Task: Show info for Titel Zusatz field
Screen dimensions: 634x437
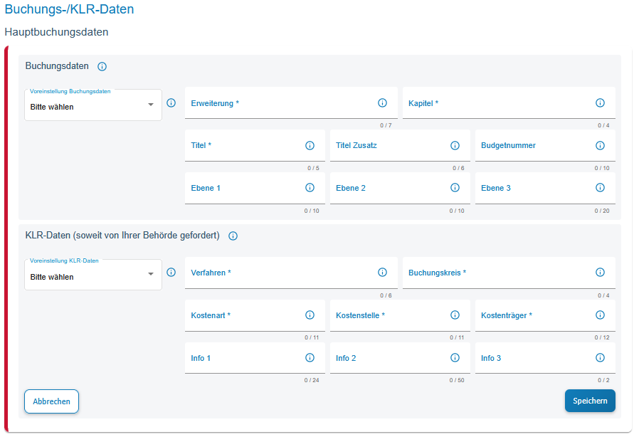Action: pyautogui.click(x=455, y=146)
